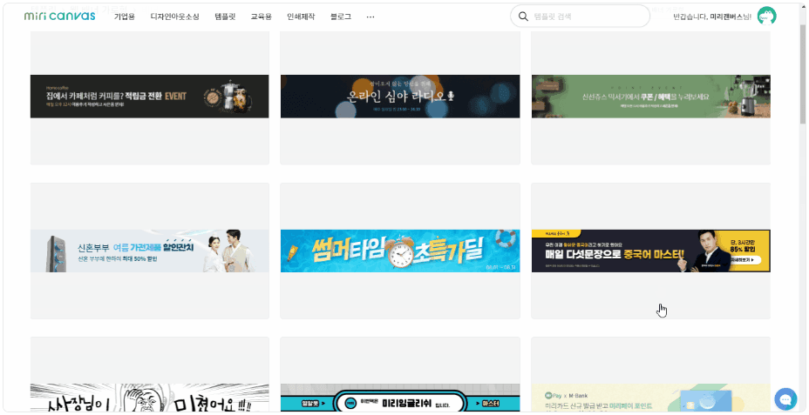Expand the more options ellipsis menu
This screenshot has height=415, width=809.
pyautogui.click(x=371, y=17)
